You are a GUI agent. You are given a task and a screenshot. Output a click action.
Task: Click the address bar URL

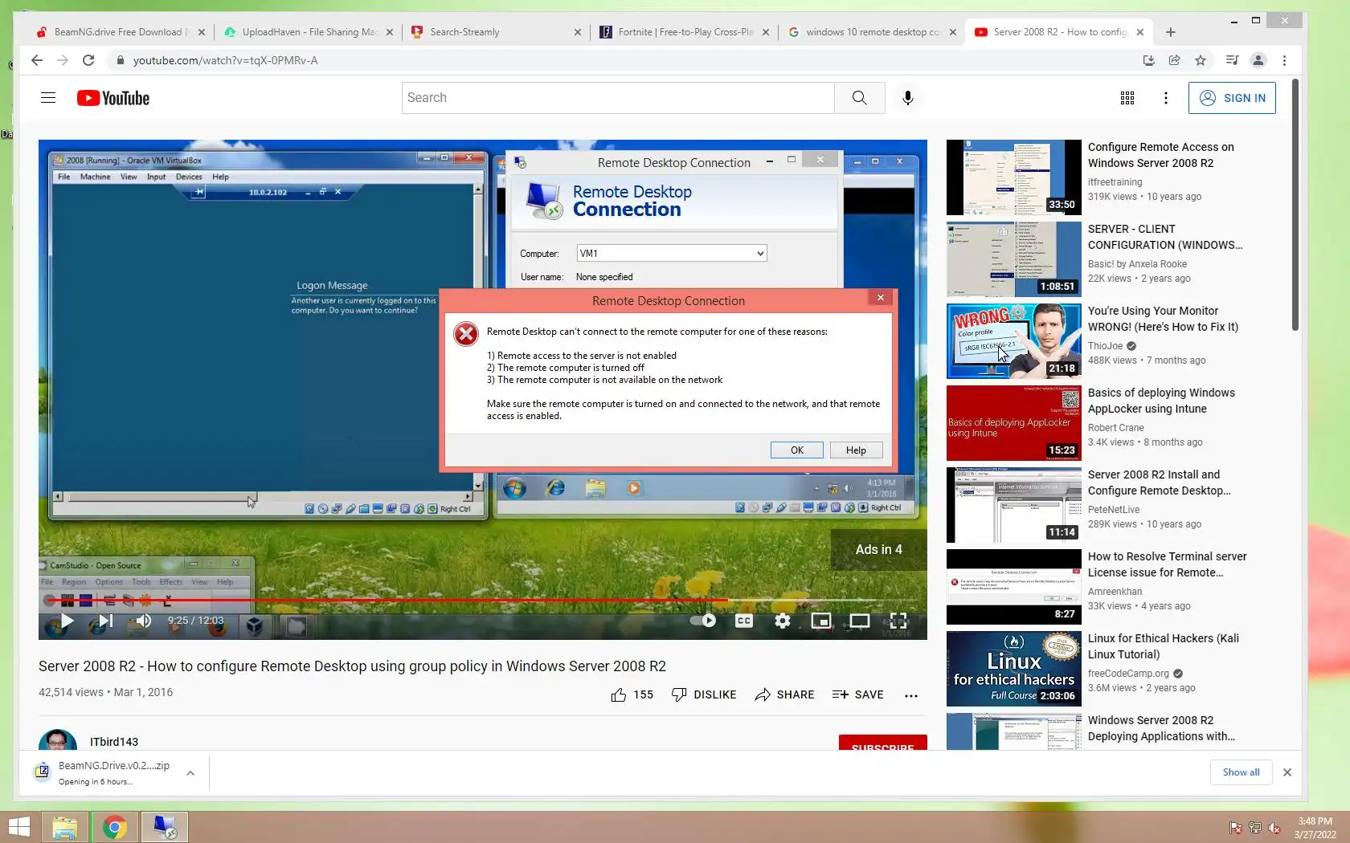(225, 60)
